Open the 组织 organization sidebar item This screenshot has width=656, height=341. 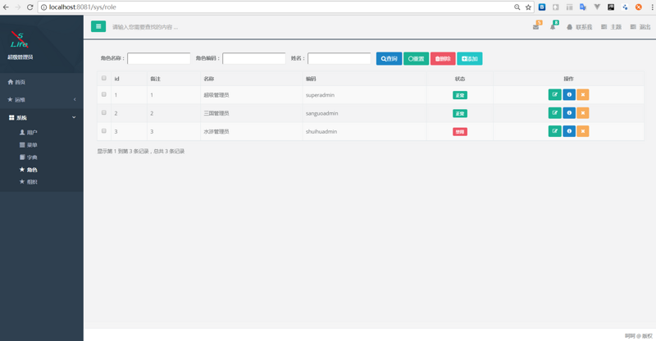(x=29, y=182)
